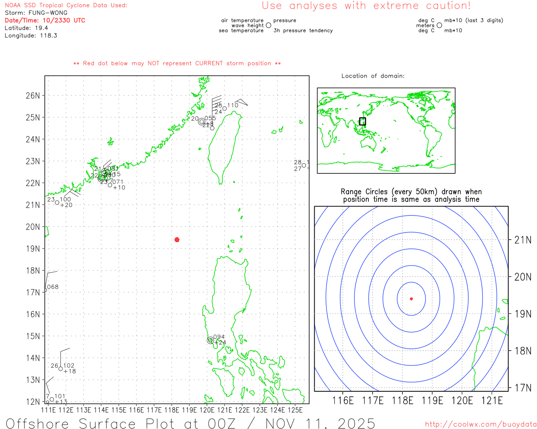537x429 pixels.
Task: Click the 'sea temperature' legend label
Action: tap(241, 30)
